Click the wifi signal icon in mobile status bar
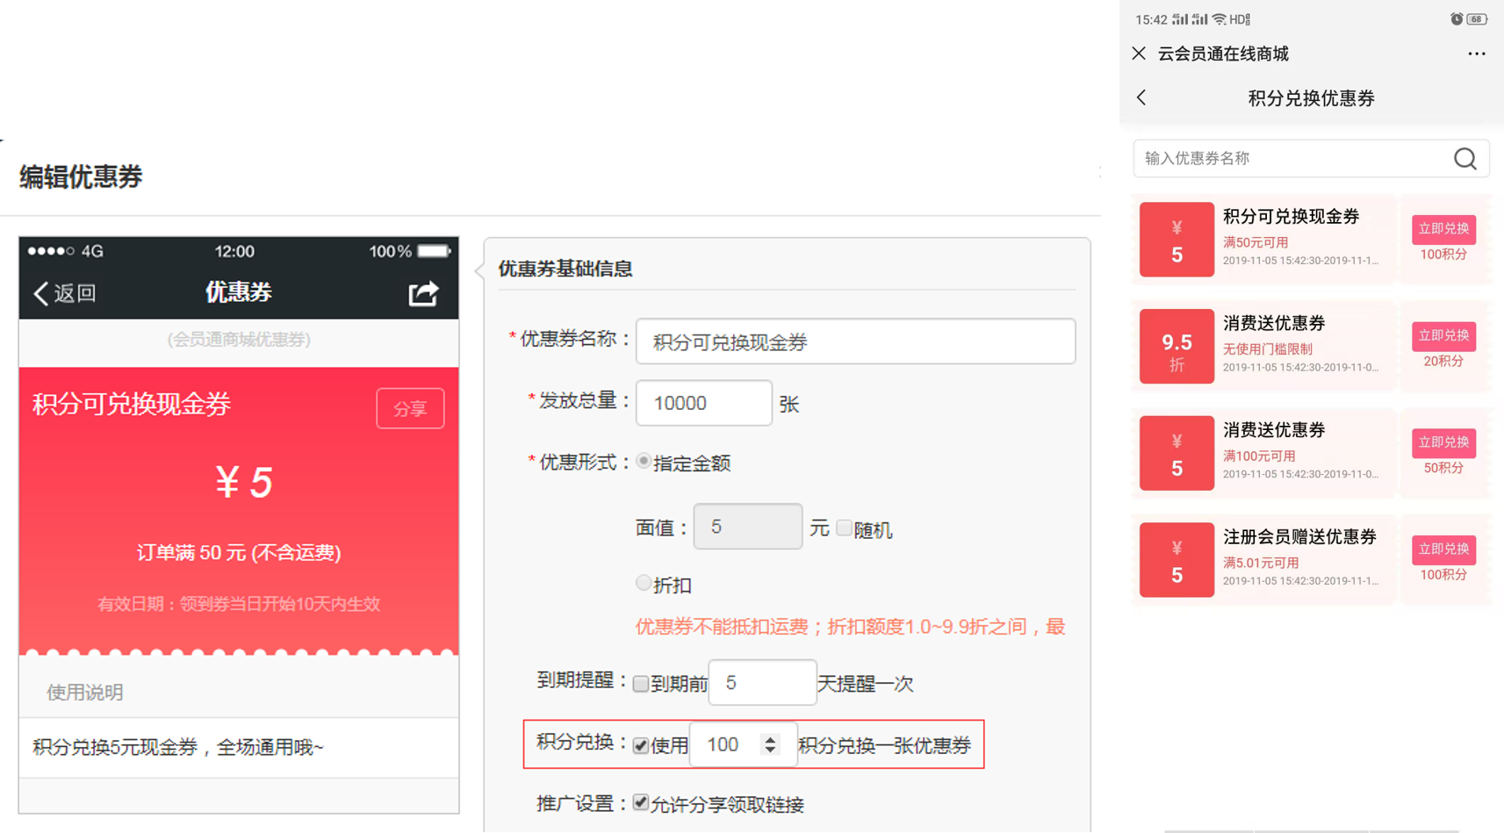 (1219, 18)
